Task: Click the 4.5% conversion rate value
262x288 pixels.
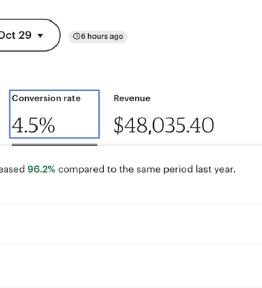Action: (x=33, y=126)
